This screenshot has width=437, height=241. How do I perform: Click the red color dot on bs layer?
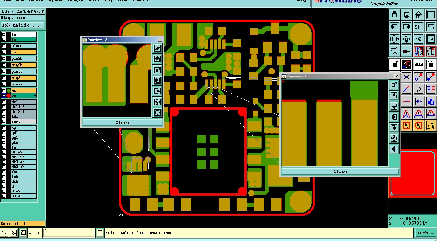point(9,95)
